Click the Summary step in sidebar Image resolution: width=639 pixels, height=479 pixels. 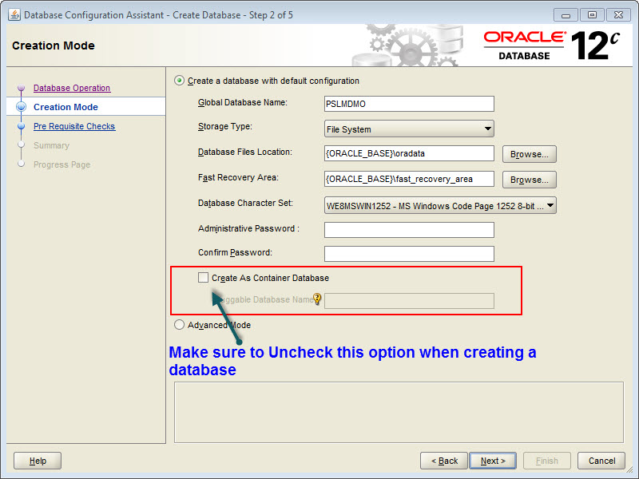point(51,145)
